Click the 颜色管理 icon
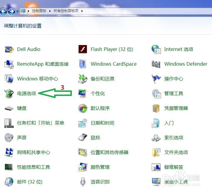The width and height of the screenshot is (212, 192). pyautogui.click(x=83, y=167)
